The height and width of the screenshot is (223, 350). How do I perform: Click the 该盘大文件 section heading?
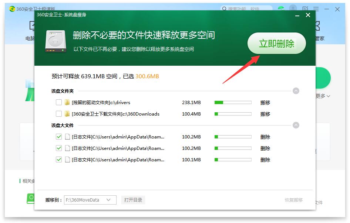(x=63, y=125)
